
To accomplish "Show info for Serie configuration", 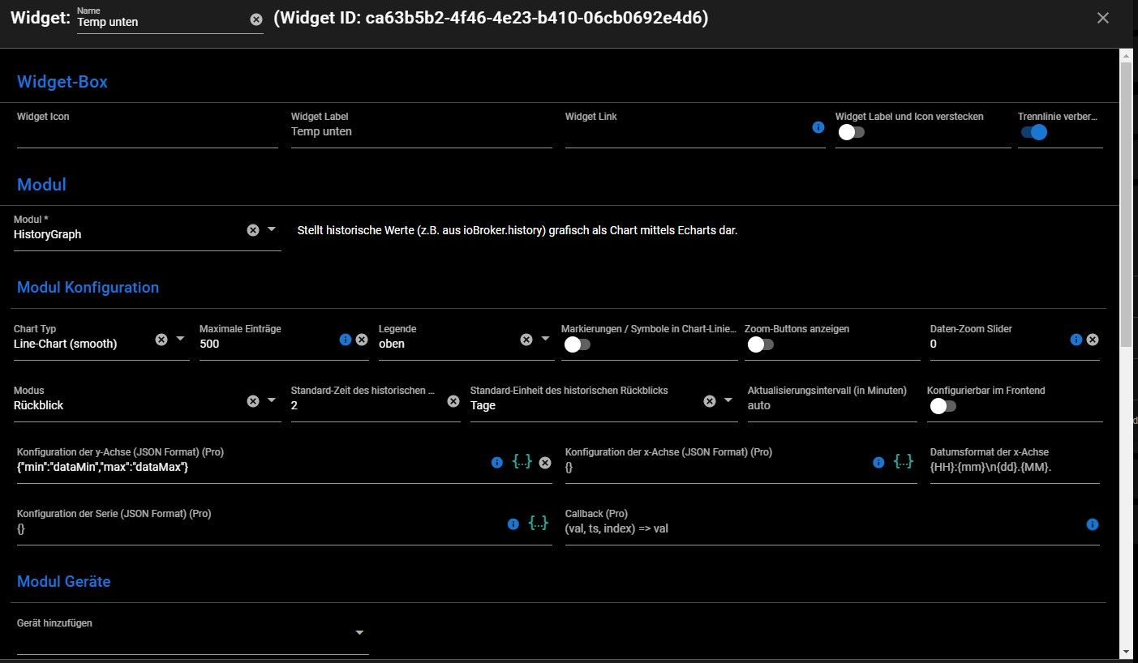I will coord(513,524).
